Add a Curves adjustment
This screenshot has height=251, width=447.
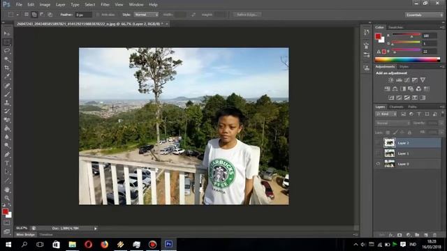pos(406,80)
